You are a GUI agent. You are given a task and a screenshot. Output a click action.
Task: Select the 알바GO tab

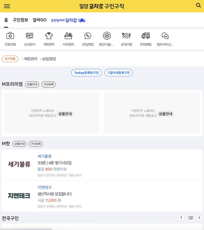pos(40,20)
